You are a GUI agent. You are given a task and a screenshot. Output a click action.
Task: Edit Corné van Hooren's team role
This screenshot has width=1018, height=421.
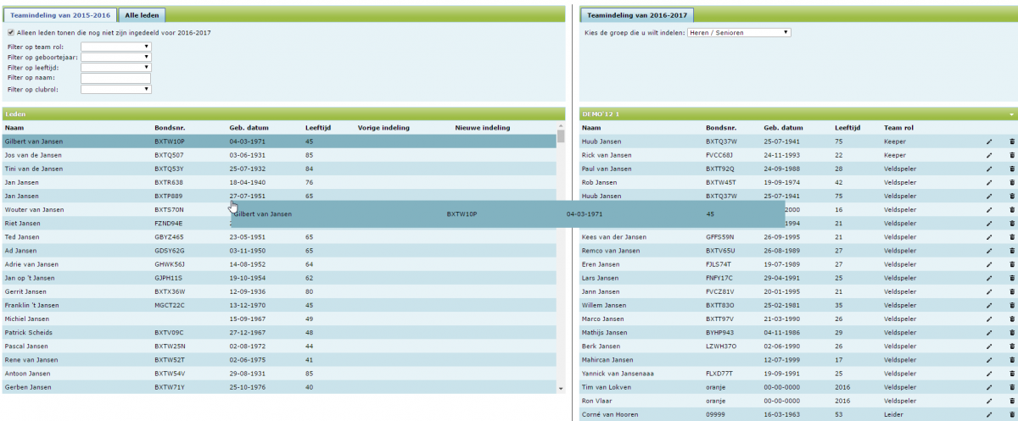(x=988, y=414)
